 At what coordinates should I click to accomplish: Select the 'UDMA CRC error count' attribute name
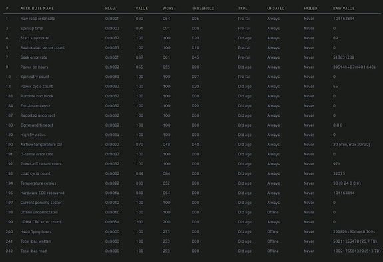[41, 222]
